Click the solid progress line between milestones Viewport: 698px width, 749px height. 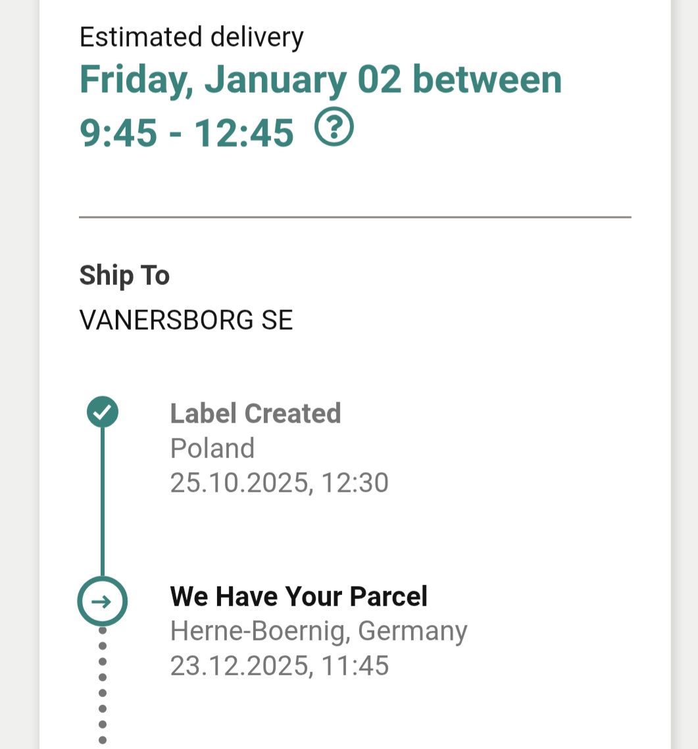(x=102, y=500)
